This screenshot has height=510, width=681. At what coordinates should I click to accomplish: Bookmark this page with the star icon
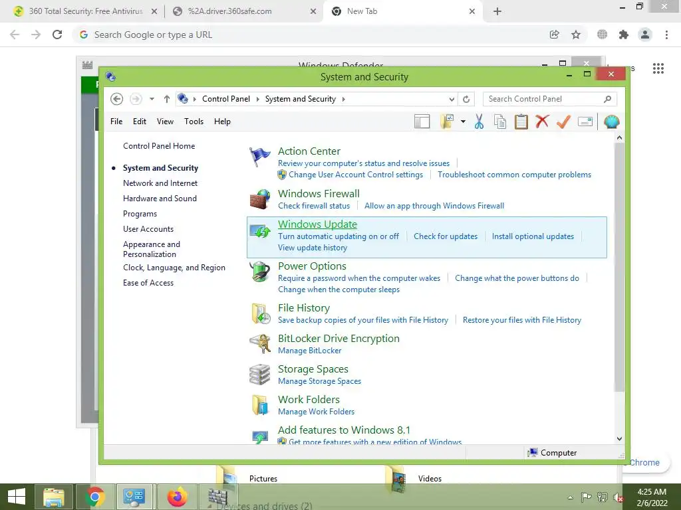point(576,35)
